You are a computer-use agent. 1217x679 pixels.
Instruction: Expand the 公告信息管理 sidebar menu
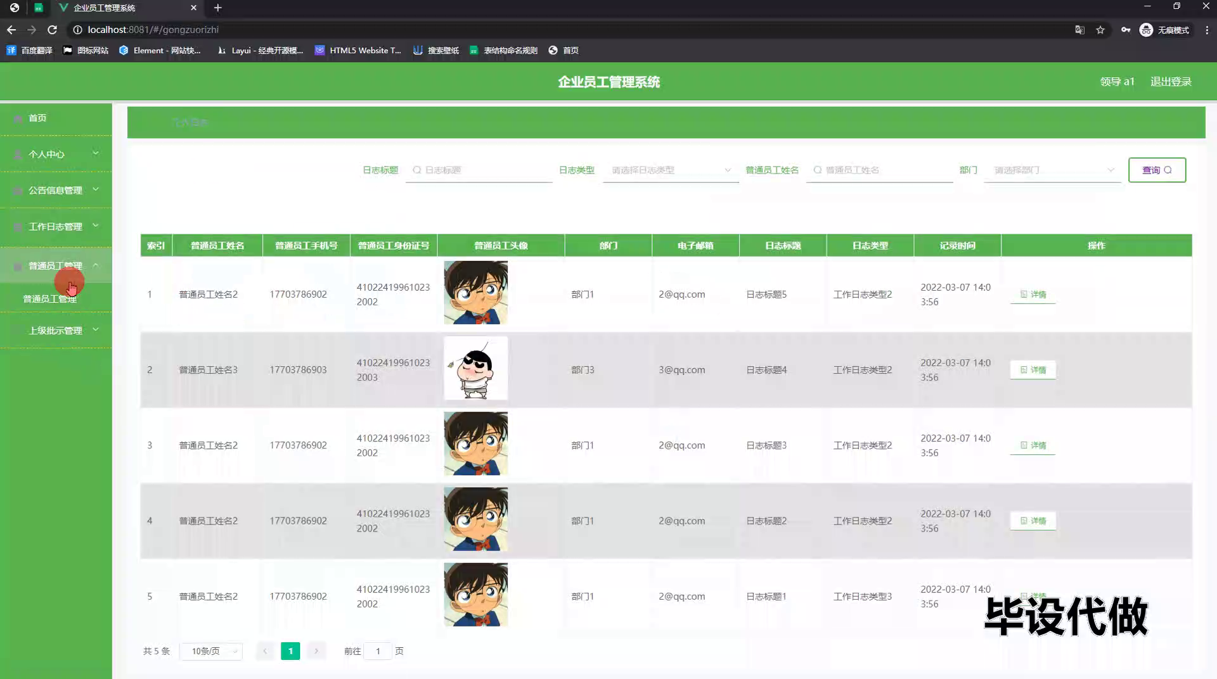[x=56, y=190]
